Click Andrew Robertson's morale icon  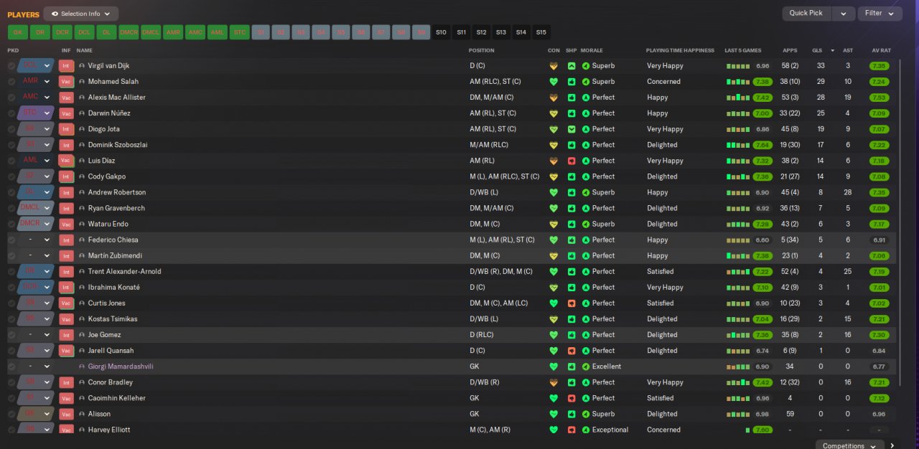(586, 192)
